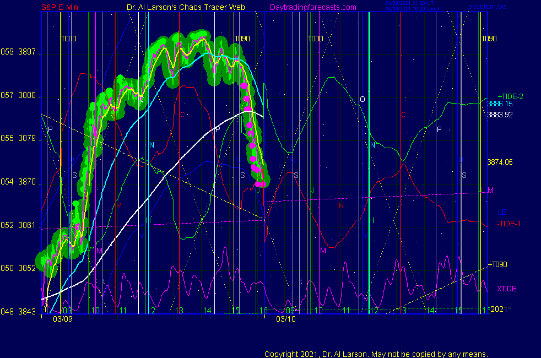Click the yellow 2021 label near bottom right

pyautogui.click(x=498, y=309)
